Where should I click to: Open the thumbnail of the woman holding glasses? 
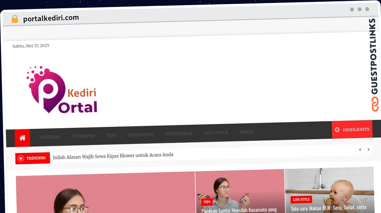[x=240, y=191]
